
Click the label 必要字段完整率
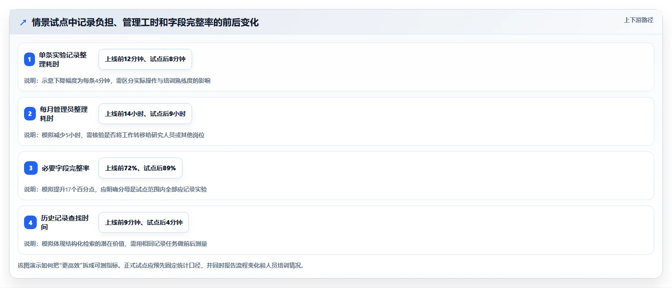point(65,168)
